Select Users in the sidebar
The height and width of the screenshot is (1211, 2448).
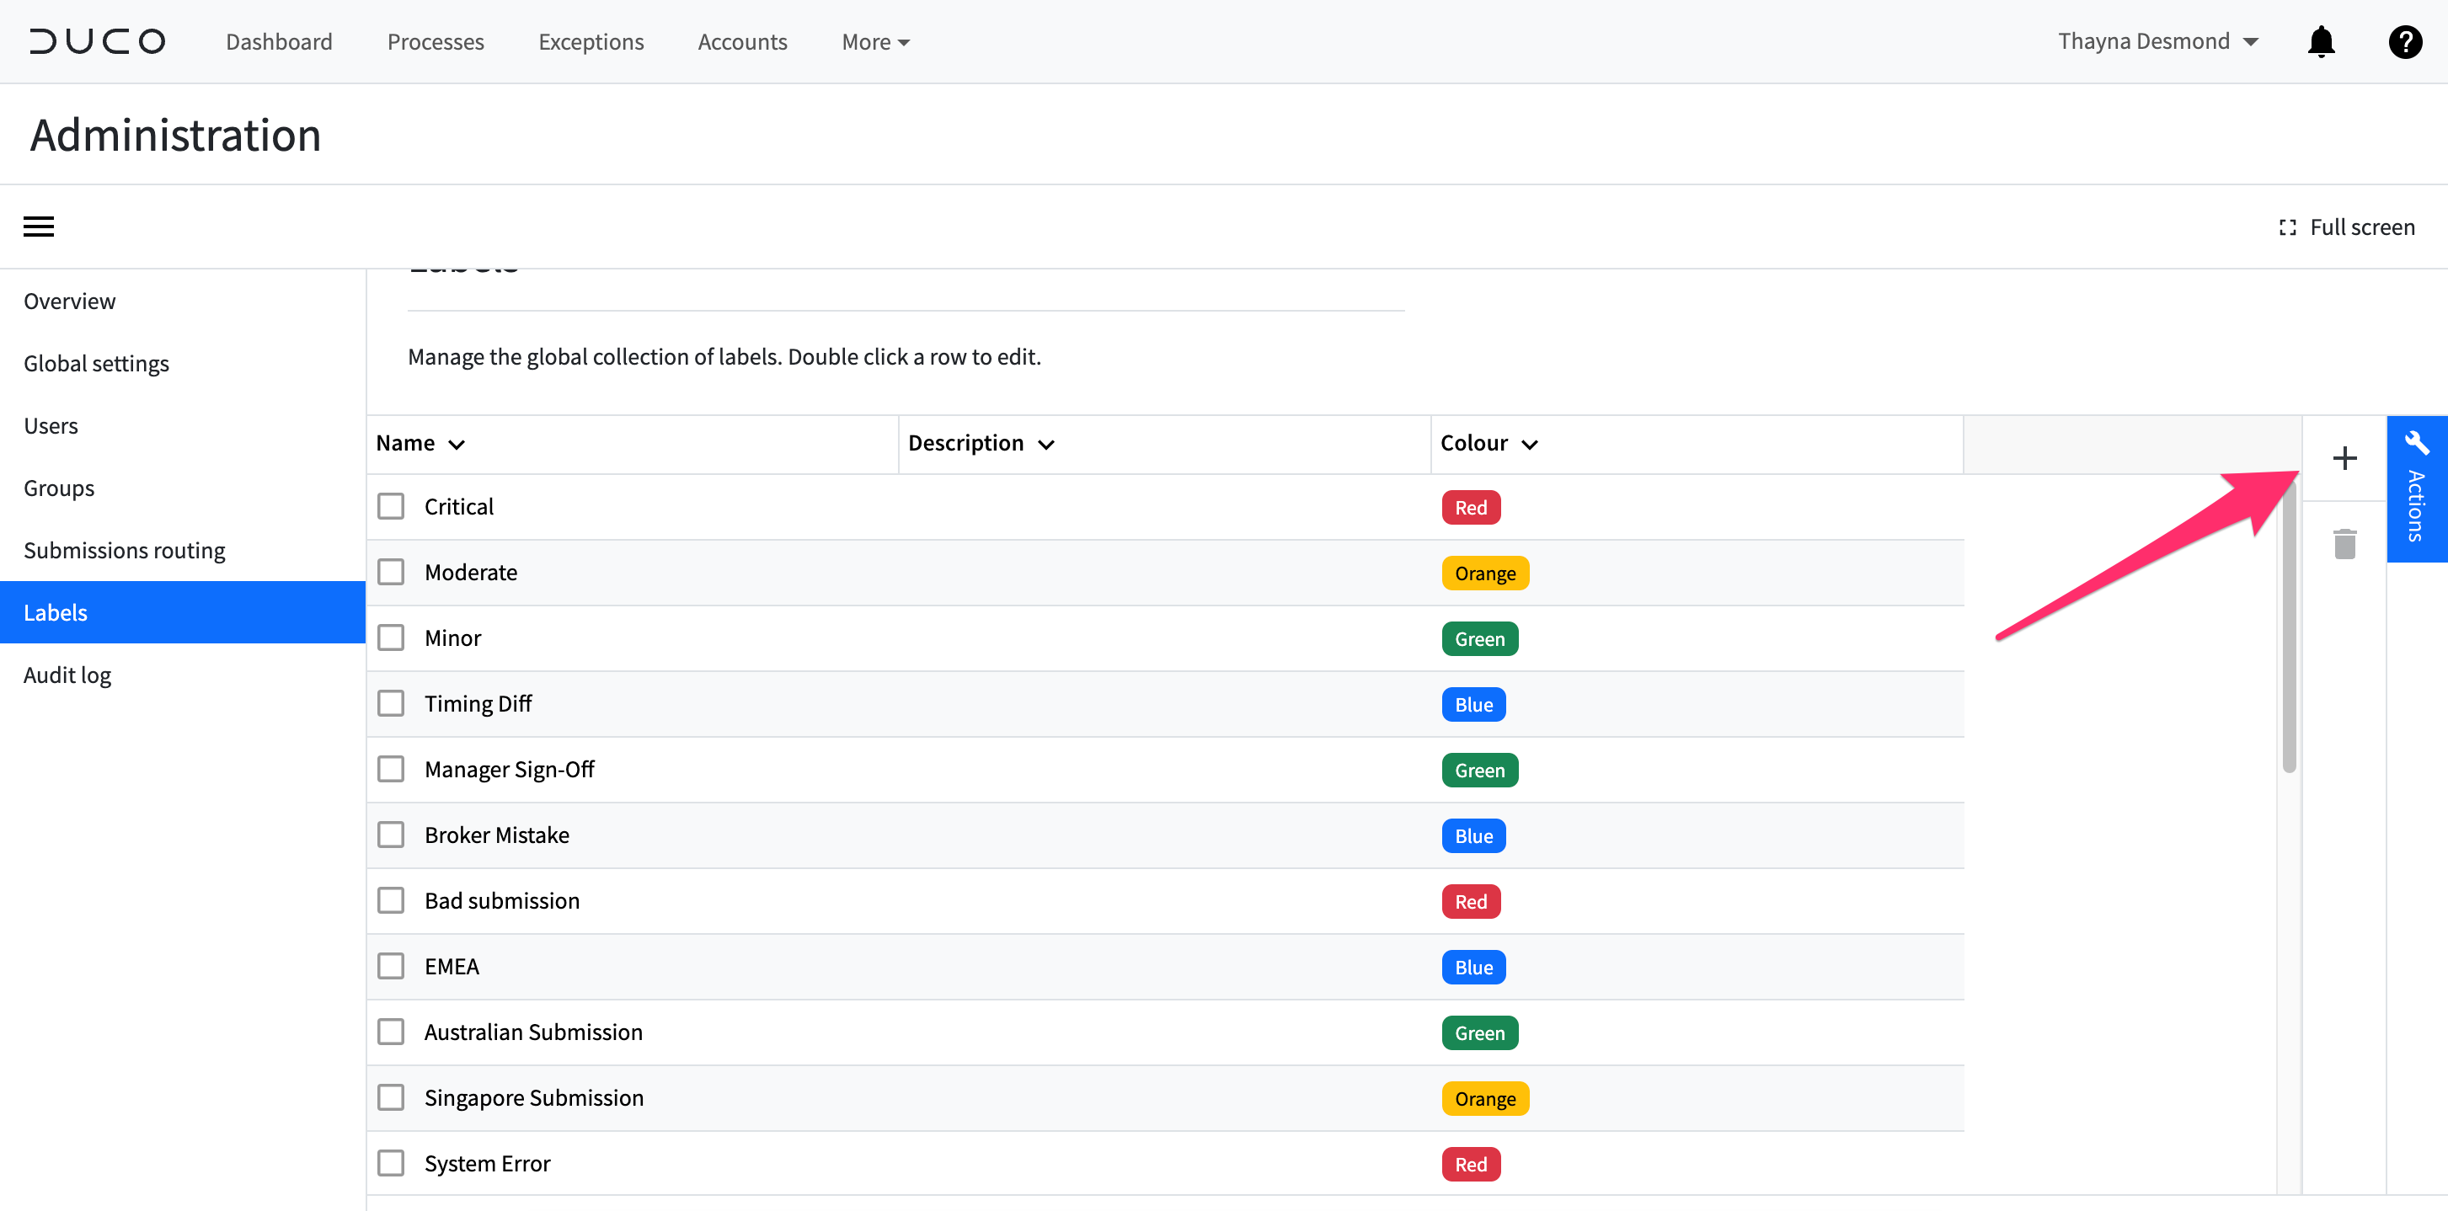coord(183,425)
